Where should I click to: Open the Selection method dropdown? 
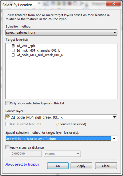61,32
